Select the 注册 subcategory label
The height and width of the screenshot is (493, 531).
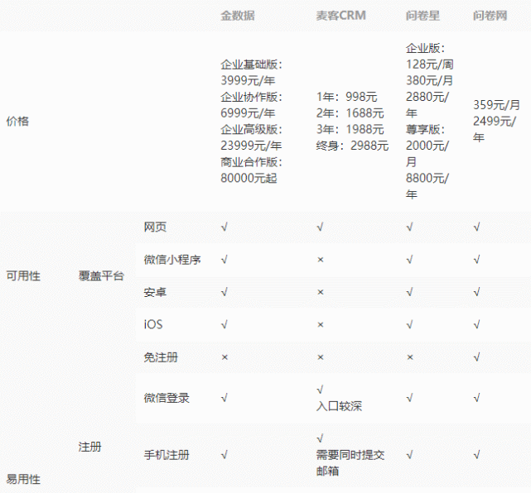89,447
